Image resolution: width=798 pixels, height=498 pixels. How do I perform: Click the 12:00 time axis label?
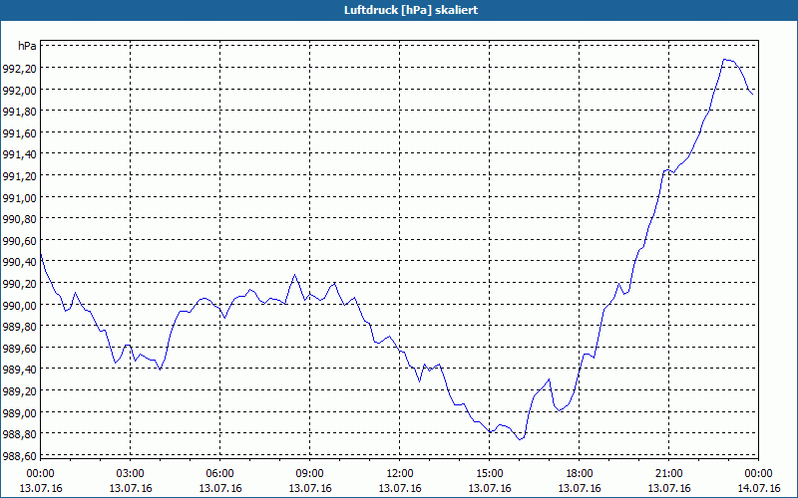pyautogui.click(x=400, y=474)
